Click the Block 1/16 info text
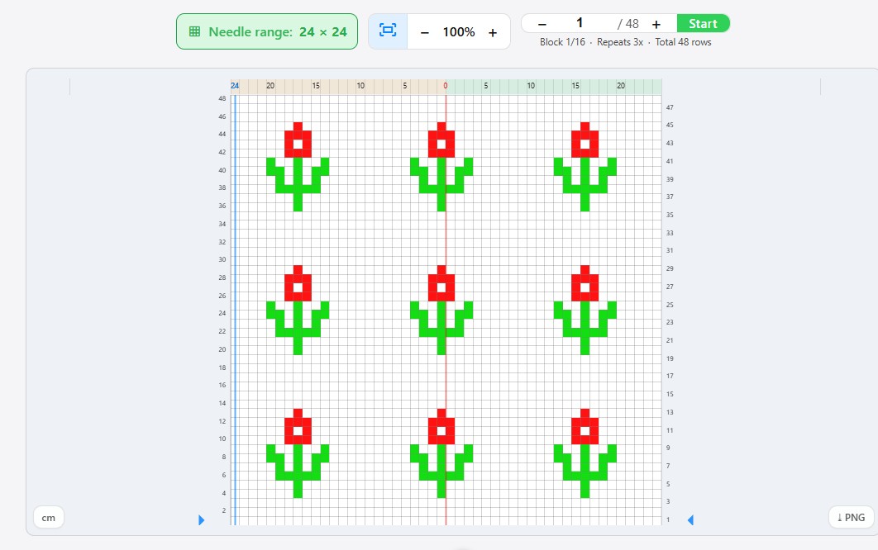 562,42
